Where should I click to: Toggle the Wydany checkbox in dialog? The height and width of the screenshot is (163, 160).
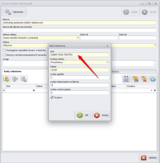(52, 97)
